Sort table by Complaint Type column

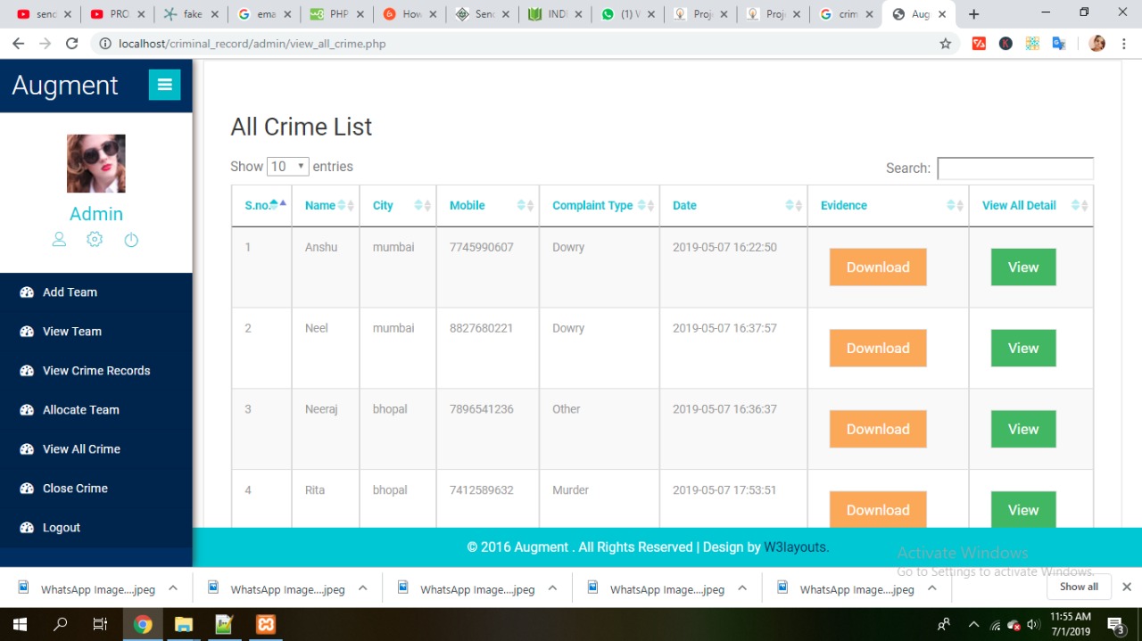[x=592, y=206]
